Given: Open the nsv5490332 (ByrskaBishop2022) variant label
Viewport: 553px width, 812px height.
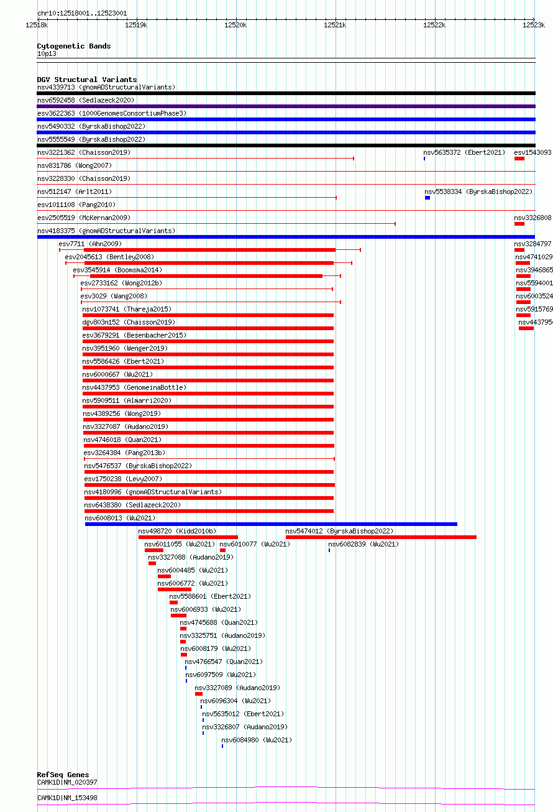Looking at the screenshot, I should 91,126.
